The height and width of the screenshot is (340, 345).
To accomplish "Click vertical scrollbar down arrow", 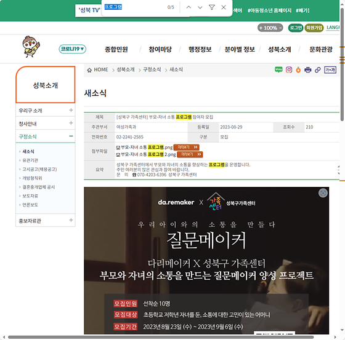I will (342, 330).
